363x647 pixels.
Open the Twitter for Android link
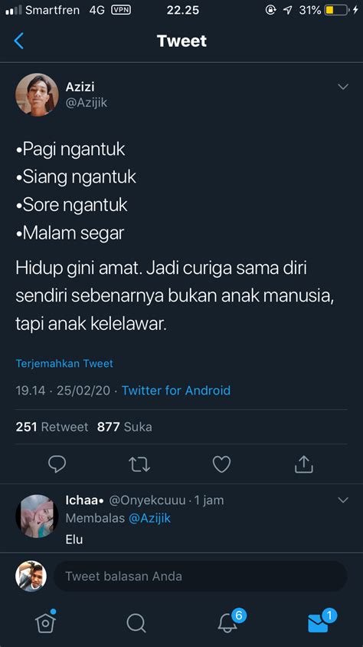(x=176, y=391)
